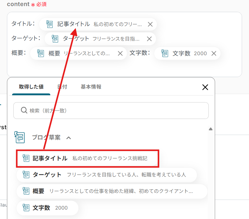Viewport: 249px width, 219px height.
Task: Click the icon beside 記事タイトル list row
Action: pos(26,158)
